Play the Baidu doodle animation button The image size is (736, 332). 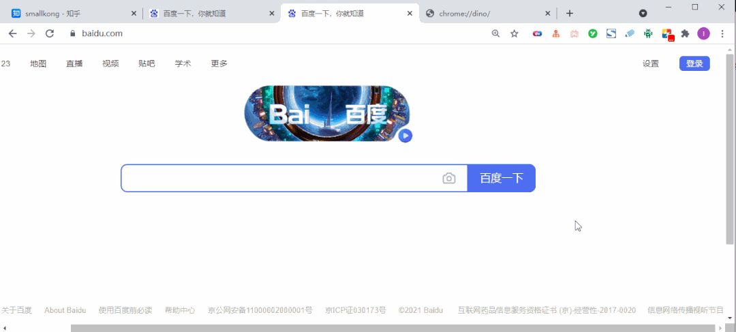(x=405, y=136)
